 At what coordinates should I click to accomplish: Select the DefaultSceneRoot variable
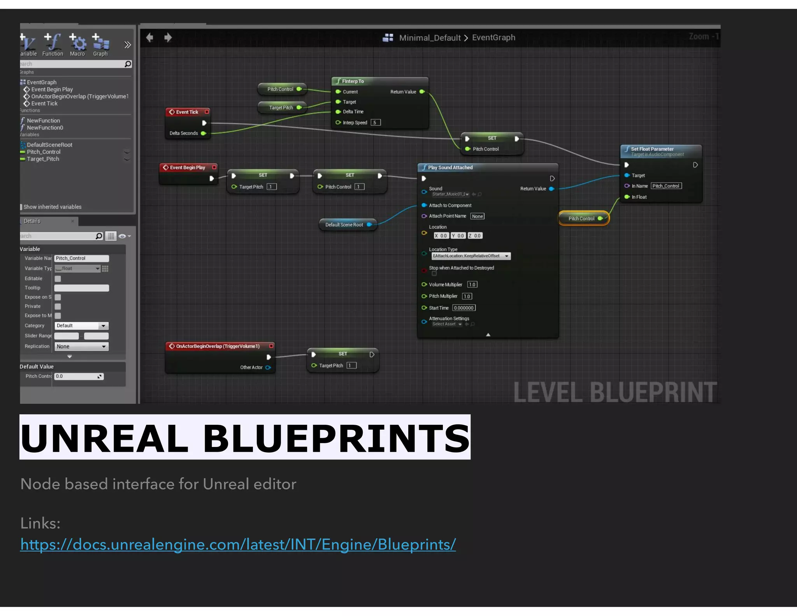pos(49,145)
